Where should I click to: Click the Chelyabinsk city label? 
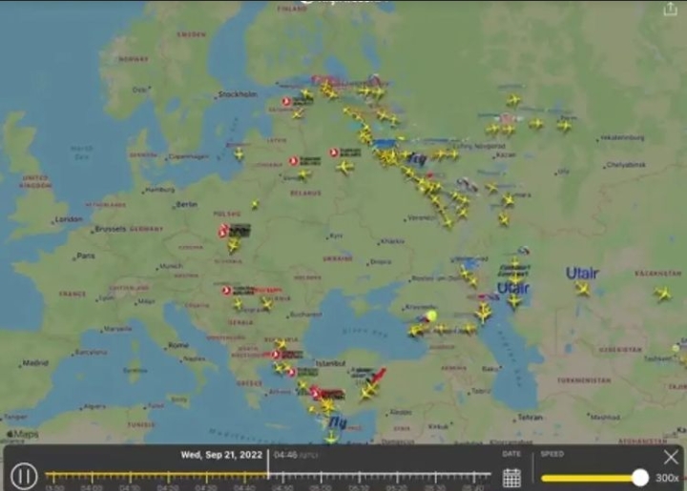coord(625,164)
